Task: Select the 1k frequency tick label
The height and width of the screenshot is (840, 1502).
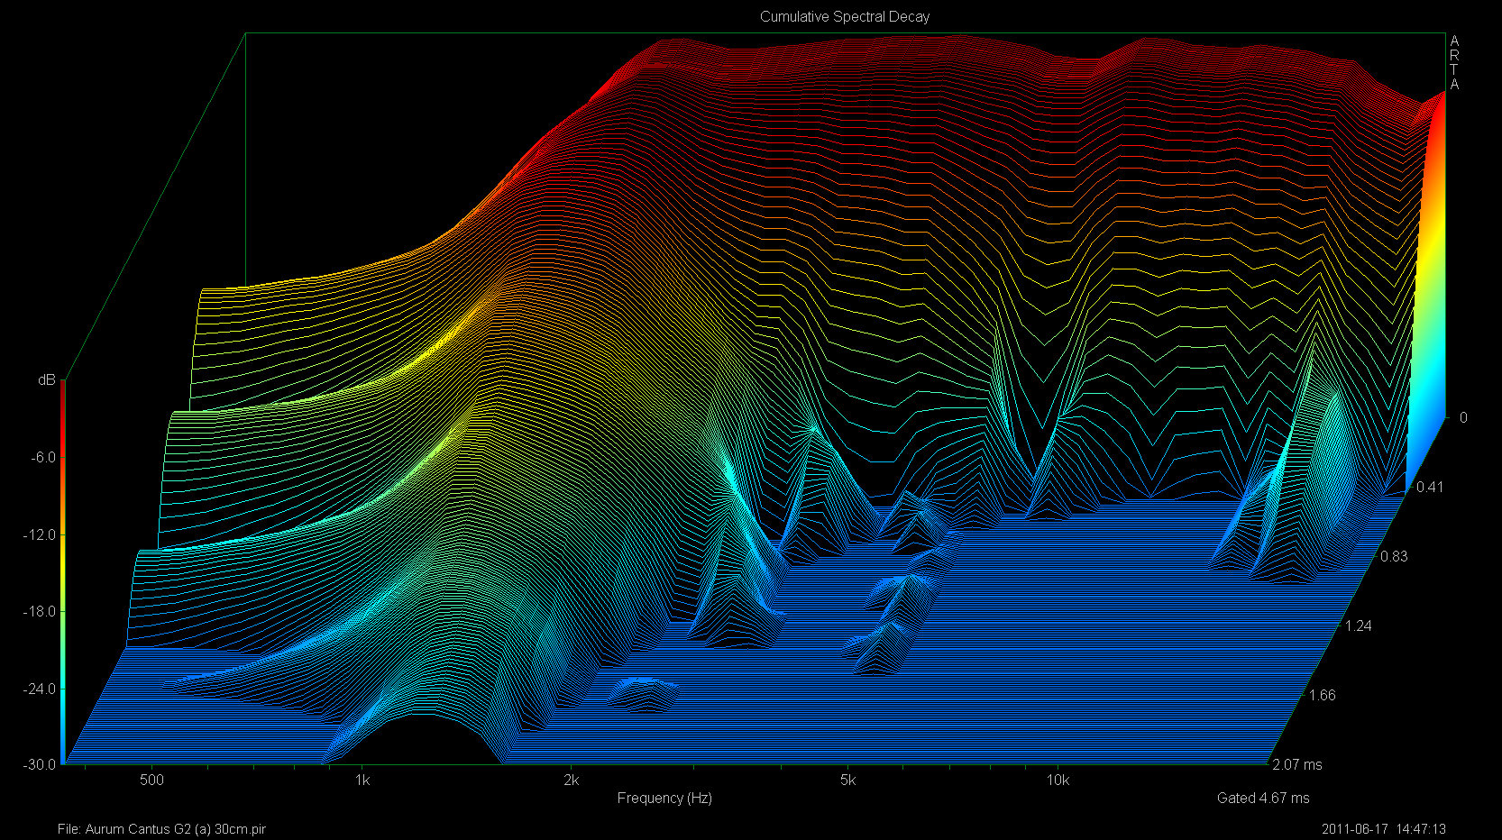Action: click(362, 780)
